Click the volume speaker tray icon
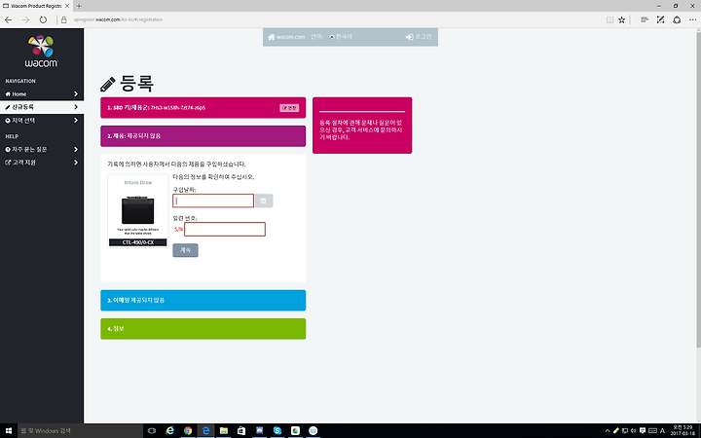Screen dimensions: 701x438 coord(633,431)
